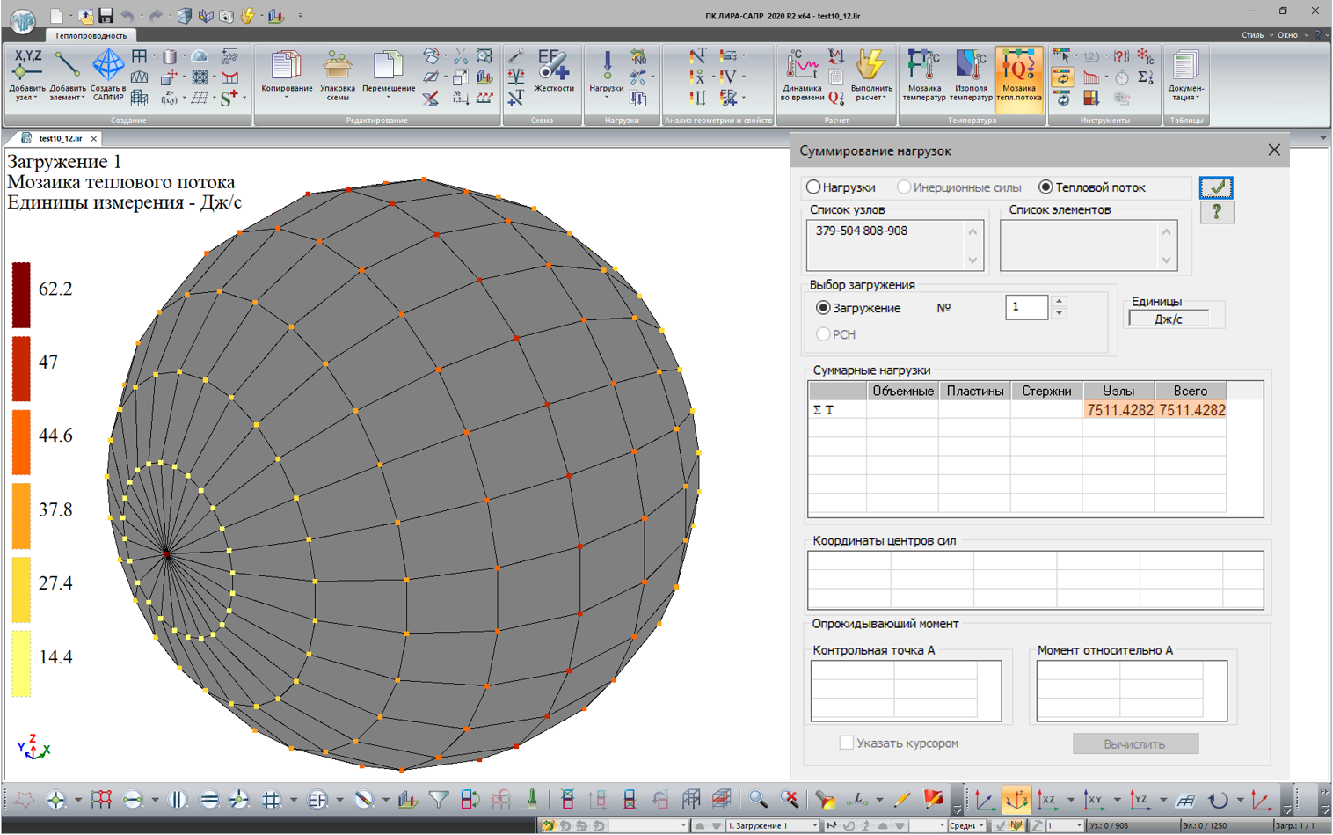
Task: Click the green checkmark apply button
Action: (1217, 187)
